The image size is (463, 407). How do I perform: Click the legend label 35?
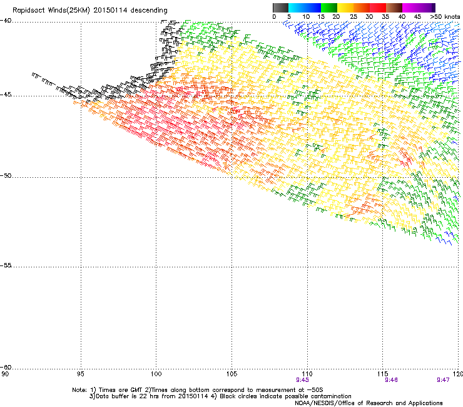click(385, 17)
